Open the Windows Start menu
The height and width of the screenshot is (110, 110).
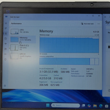[x=48, y=105]
